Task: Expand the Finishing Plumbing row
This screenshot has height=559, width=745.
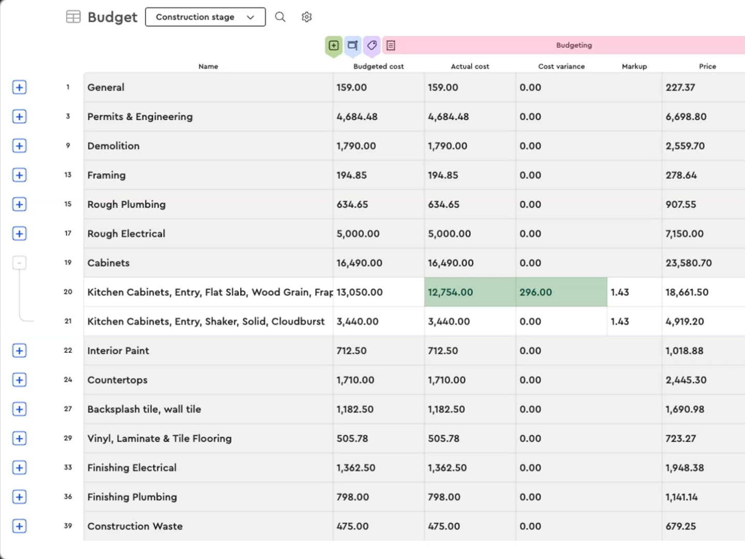Action: click(x=19, y=497)
